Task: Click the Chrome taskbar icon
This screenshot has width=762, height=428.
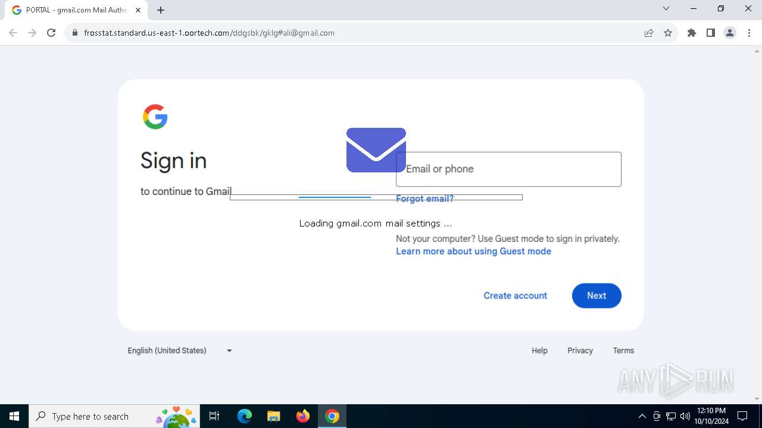Action: click(332, 416)
